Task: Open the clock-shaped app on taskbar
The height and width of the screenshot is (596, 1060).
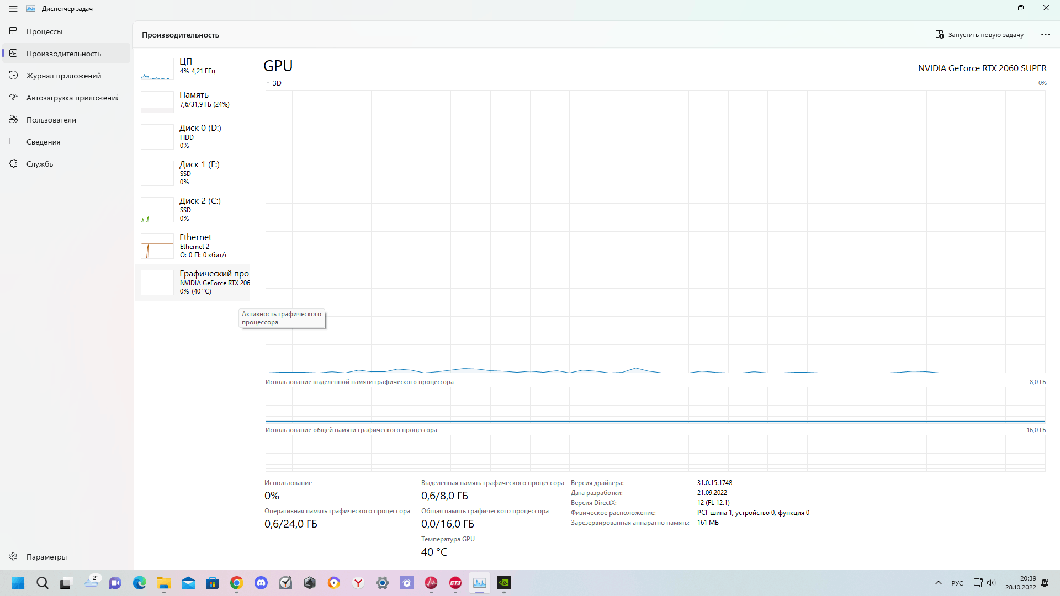Action: click(x=285, y=583)
